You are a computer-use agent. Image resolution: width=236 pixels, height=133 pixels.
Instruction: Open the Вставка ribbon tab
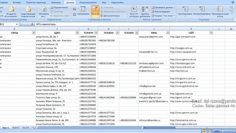tap(17, 3)
